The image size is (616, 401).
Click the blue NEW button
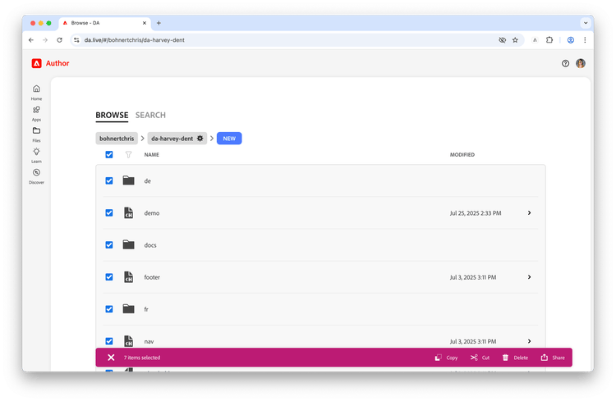[x=229, y=139]
